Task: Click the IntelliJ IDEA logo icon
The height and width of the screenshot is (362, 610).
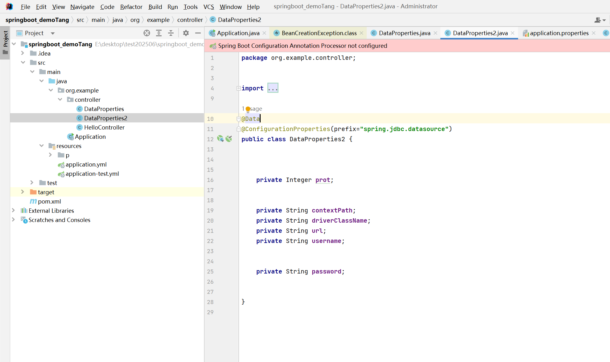Action: (9, 6)
